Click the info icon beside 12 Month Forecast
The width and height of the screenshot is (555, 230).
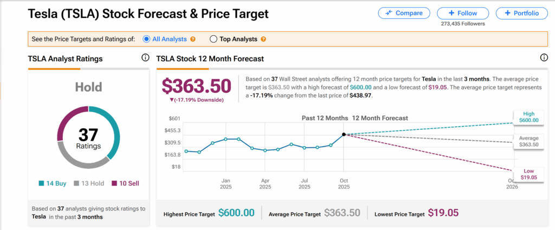[544, 58]
